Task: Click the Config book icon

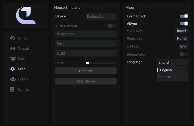Action: [12, 89]
